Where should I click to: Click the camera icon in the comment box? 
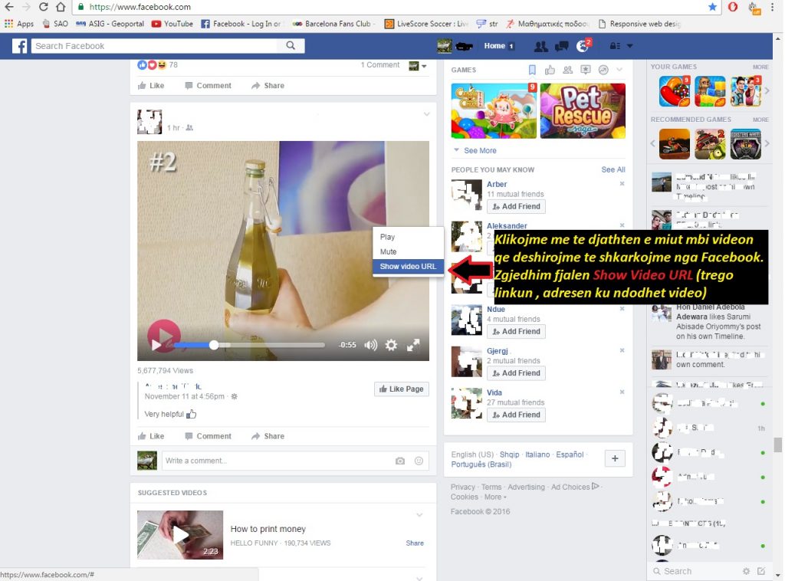pos(400,461)
